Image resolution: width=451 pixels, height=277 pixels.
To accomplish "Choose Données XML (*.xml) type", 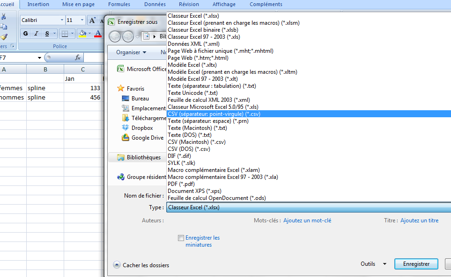I will [309, 44].
